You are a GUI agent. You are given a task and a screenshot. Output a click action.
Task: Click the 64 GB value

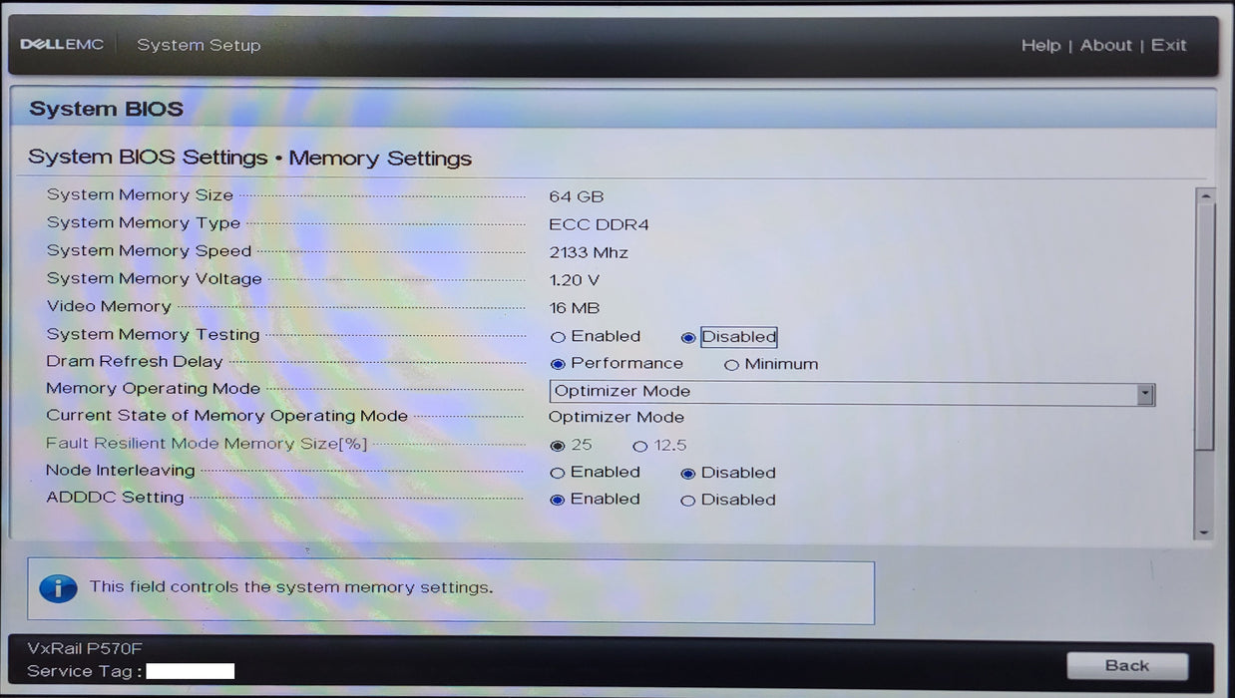[x=577, y=196]
